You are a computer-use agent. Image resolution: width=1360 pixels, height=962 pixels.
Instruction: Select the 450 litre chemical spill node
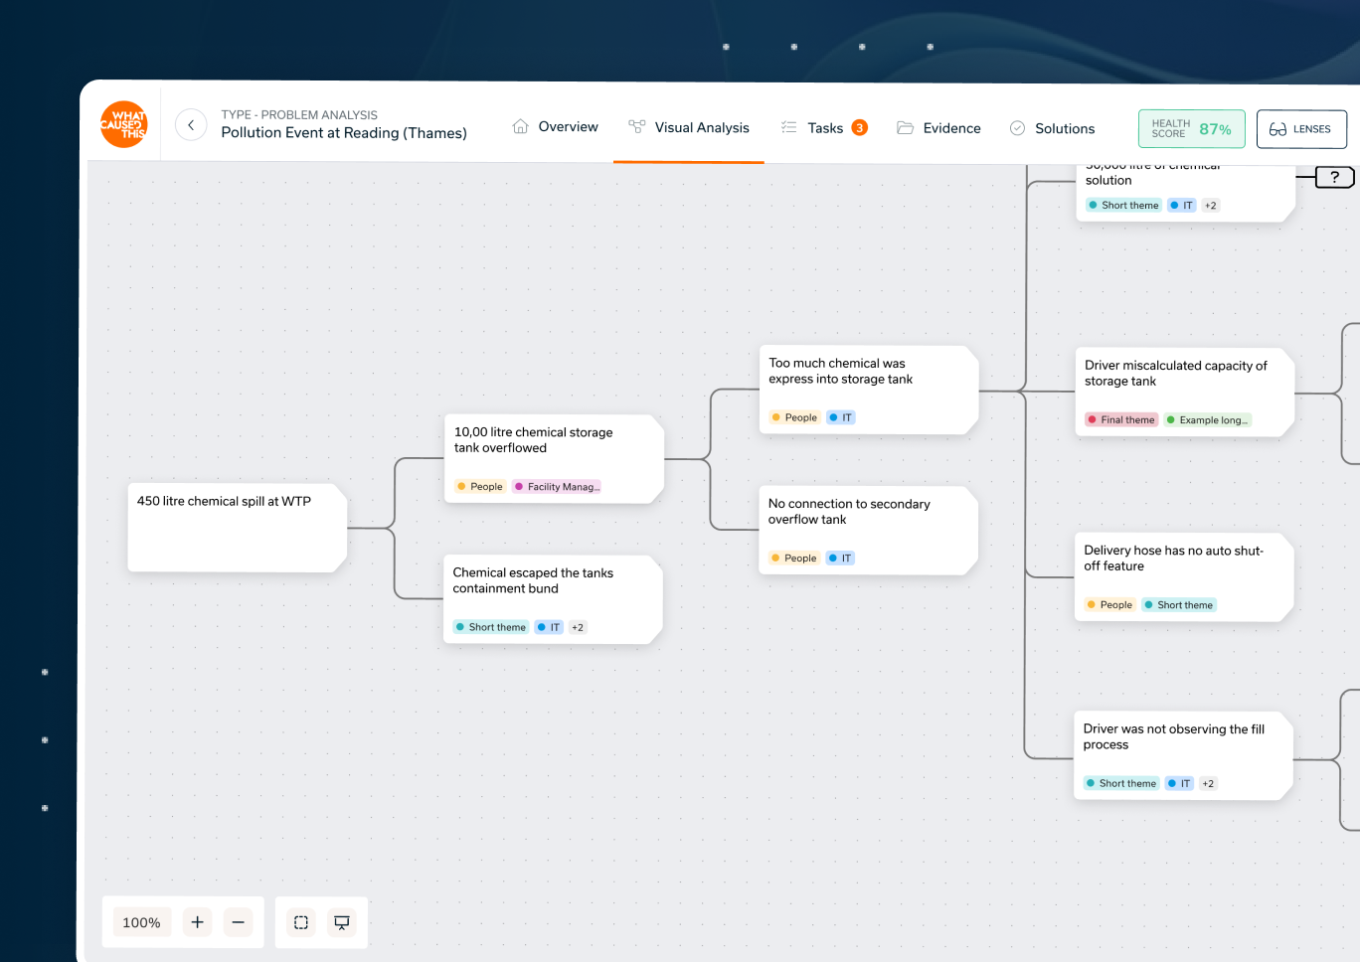tap(237, 528)
